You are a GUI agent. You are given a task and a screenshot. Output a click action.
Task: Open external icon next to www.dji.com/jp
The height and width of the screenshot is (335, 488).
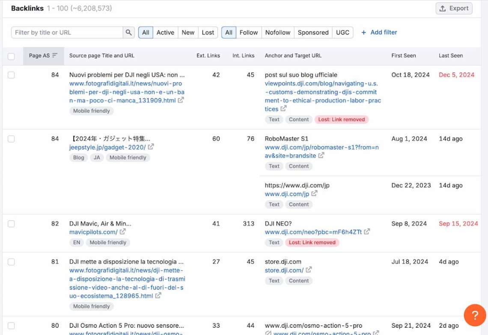click(314, 193)
